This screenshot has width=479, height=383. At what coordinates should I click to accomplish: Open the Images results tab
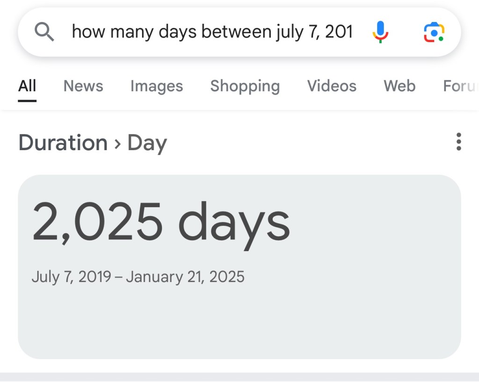point(157,86)
